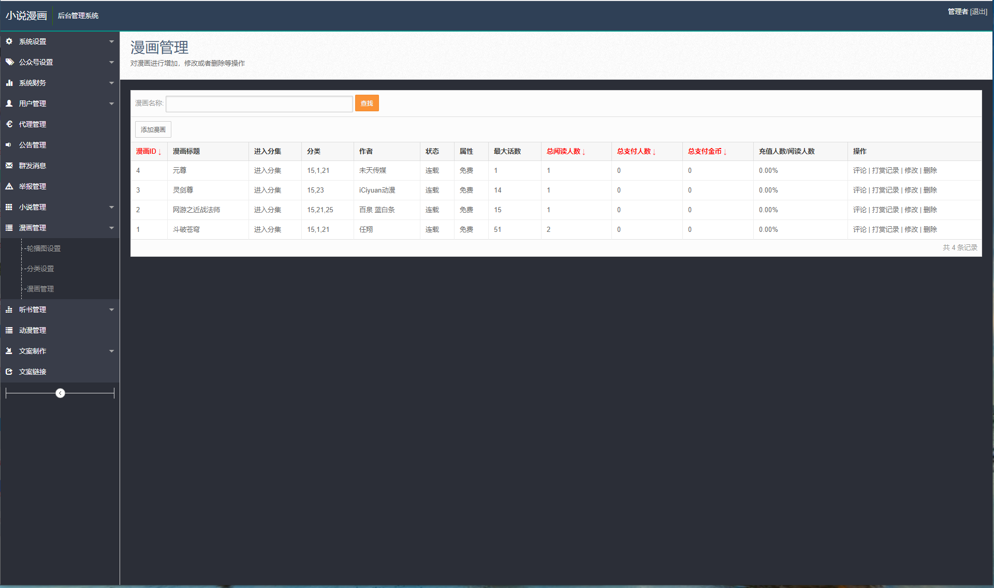
Task: Click 删除 for 斗破苍穹 row
Action: 930,229
